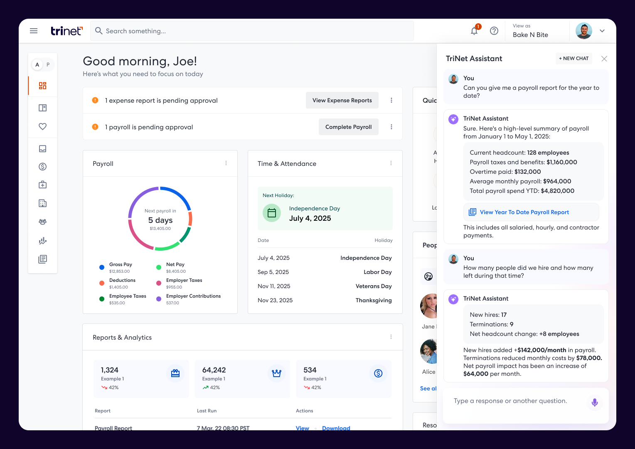The height and width of the screenshot is (449, 635).
Task: Open the dashboard grid icon in sidebar
Action: pyautogui.click(x=42, y=86)
